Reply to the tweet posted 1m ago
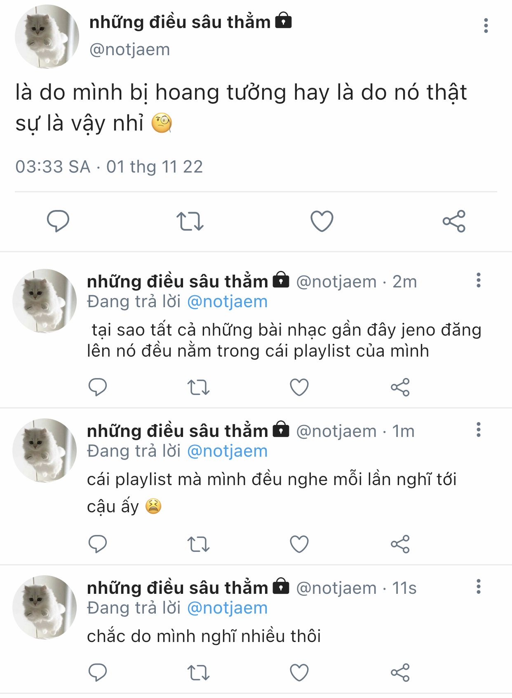The width and height of the screenshot is (512, 698). click(98, 544)
